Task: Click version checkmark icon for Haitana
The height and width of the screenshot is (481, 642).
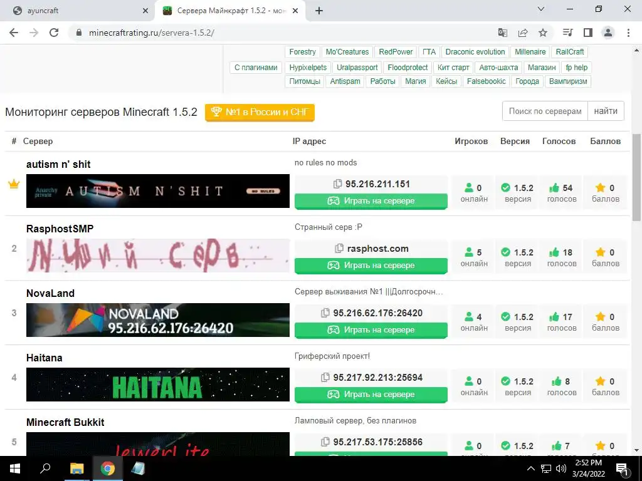Action: click(506, 381)
